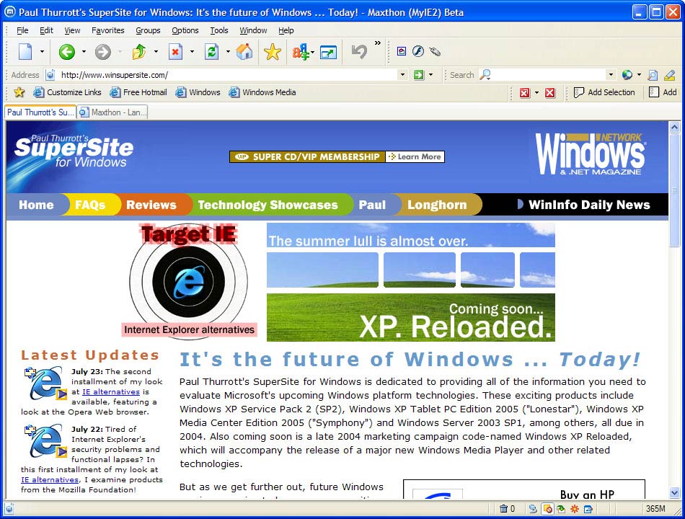Open the Favorites menu
The image size is (685, 519).
[108, 30]
